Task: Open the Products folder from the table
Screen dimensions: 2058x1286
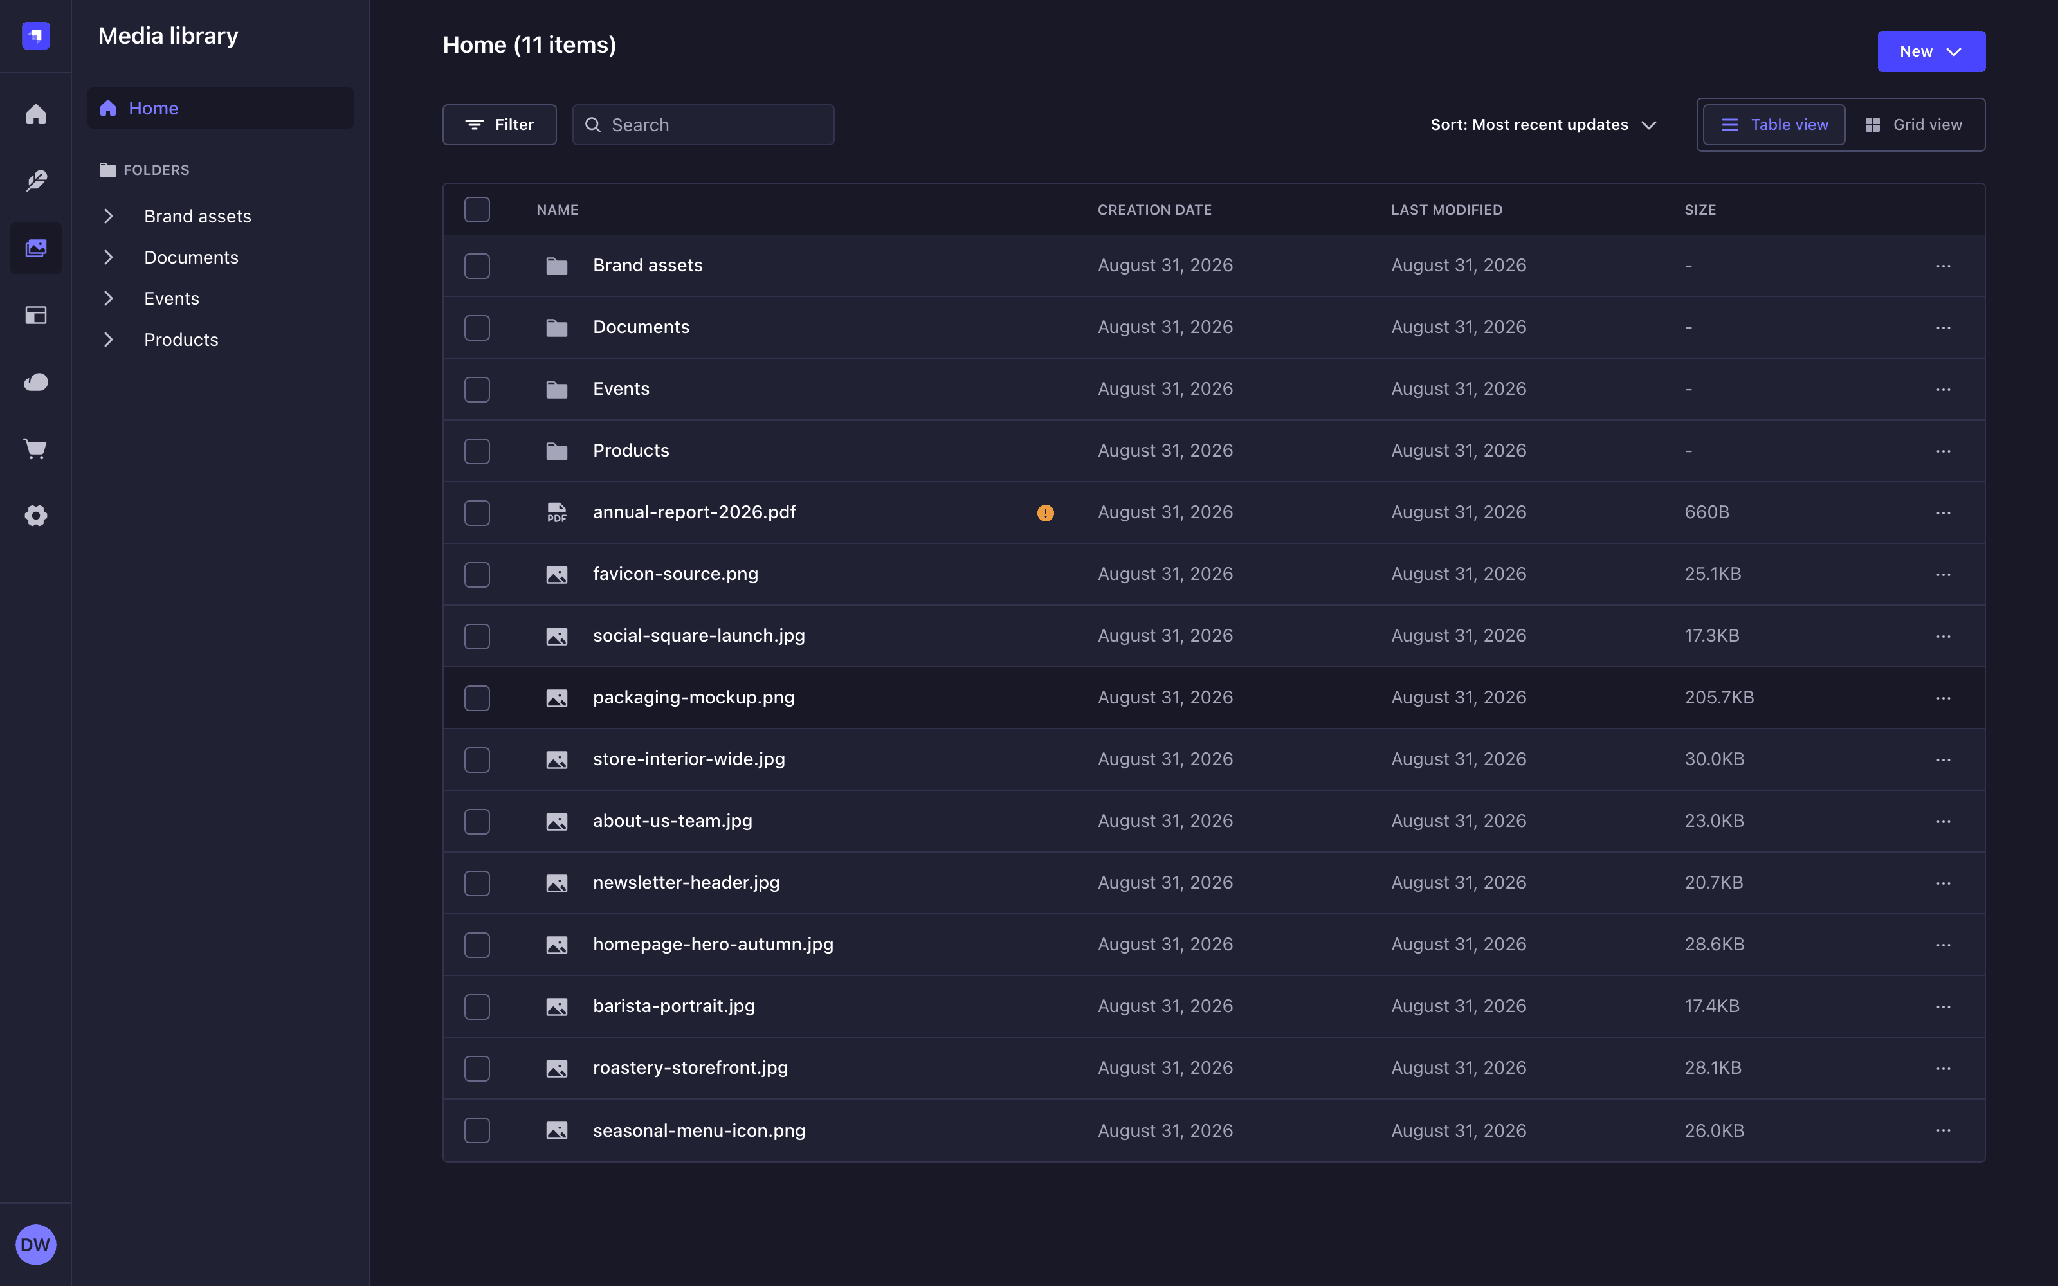Action: click(631, 451)
